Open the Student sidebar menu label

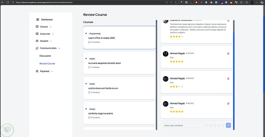[x=44, y=41]
